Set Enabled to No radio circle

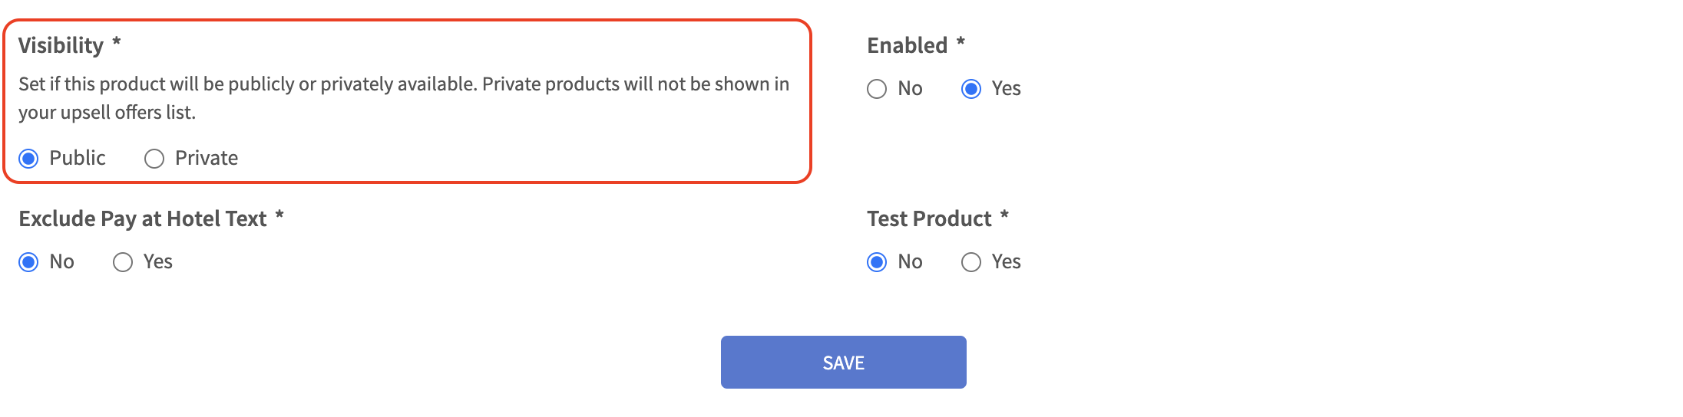click(x=877, y=89)
